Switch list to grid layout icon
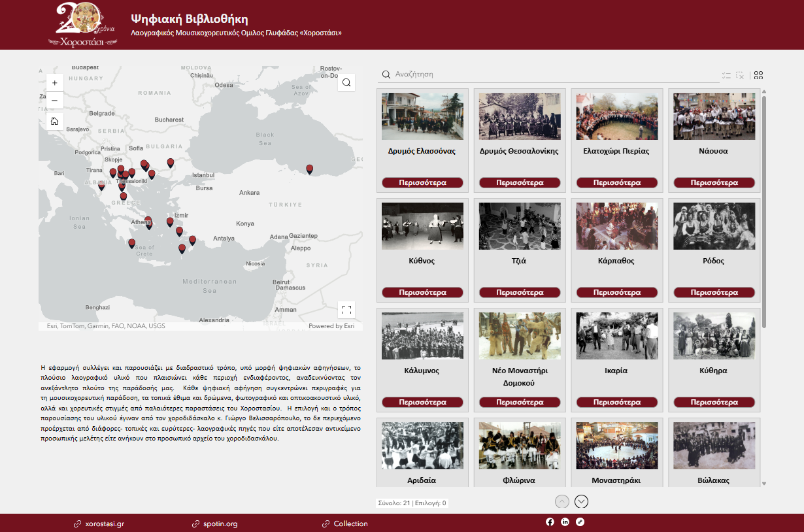804x532 pixels. click(758, 75)
